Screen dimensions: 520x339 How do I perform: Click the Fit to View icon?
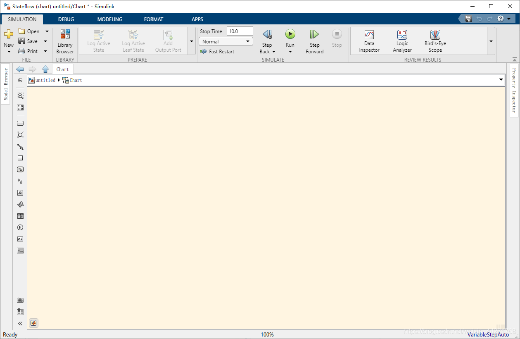coord(20,107)
